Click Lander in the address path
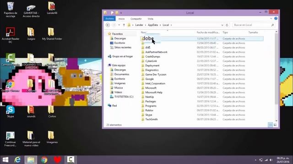Viewport: 293px width, 164px height. pos(139,25)
